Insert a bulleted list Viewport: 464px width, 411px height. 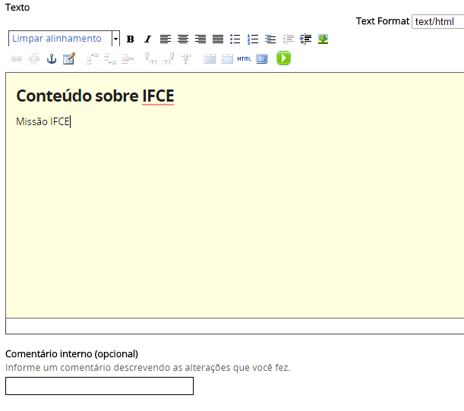pos(235,39)
